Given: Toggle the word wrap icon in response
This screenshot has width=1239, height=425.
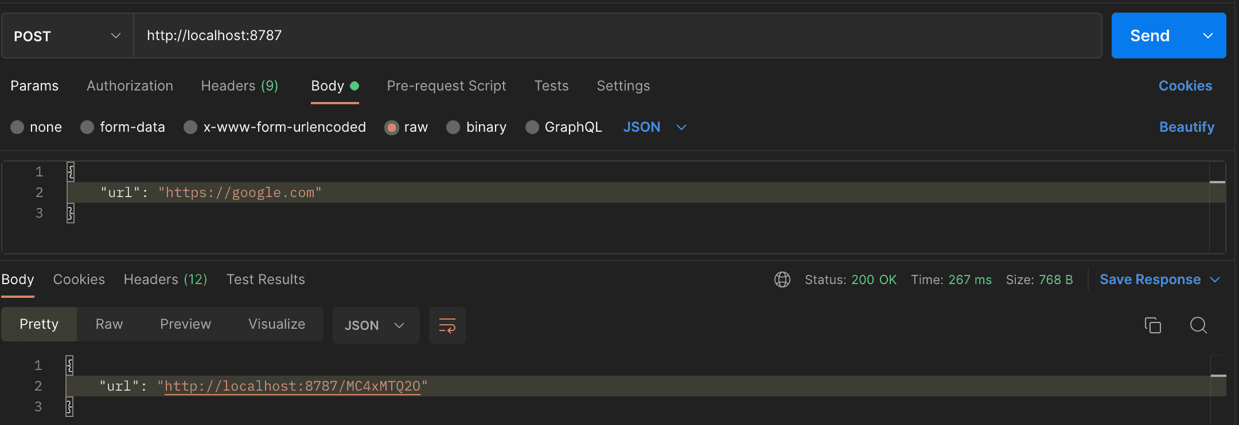Looking at the screenshot, I should click(x=447, y=325).
